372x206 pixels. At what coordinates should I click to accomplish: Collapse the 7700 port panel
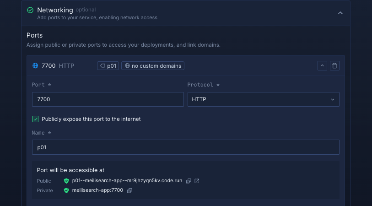(322, 66)
